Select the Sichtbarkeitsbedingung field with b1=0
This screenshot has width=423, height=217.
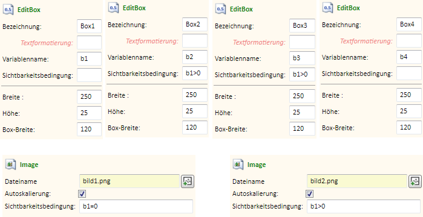pyautogui.click(x=136, y=206)
